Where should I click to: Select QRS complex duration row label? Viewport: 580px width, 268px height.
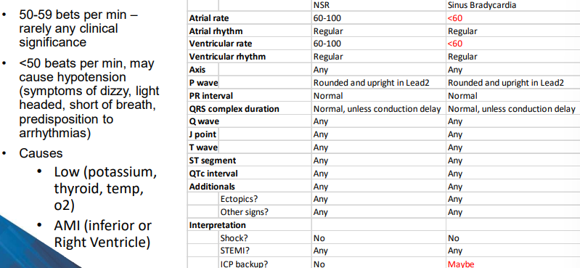pos(234,109)
